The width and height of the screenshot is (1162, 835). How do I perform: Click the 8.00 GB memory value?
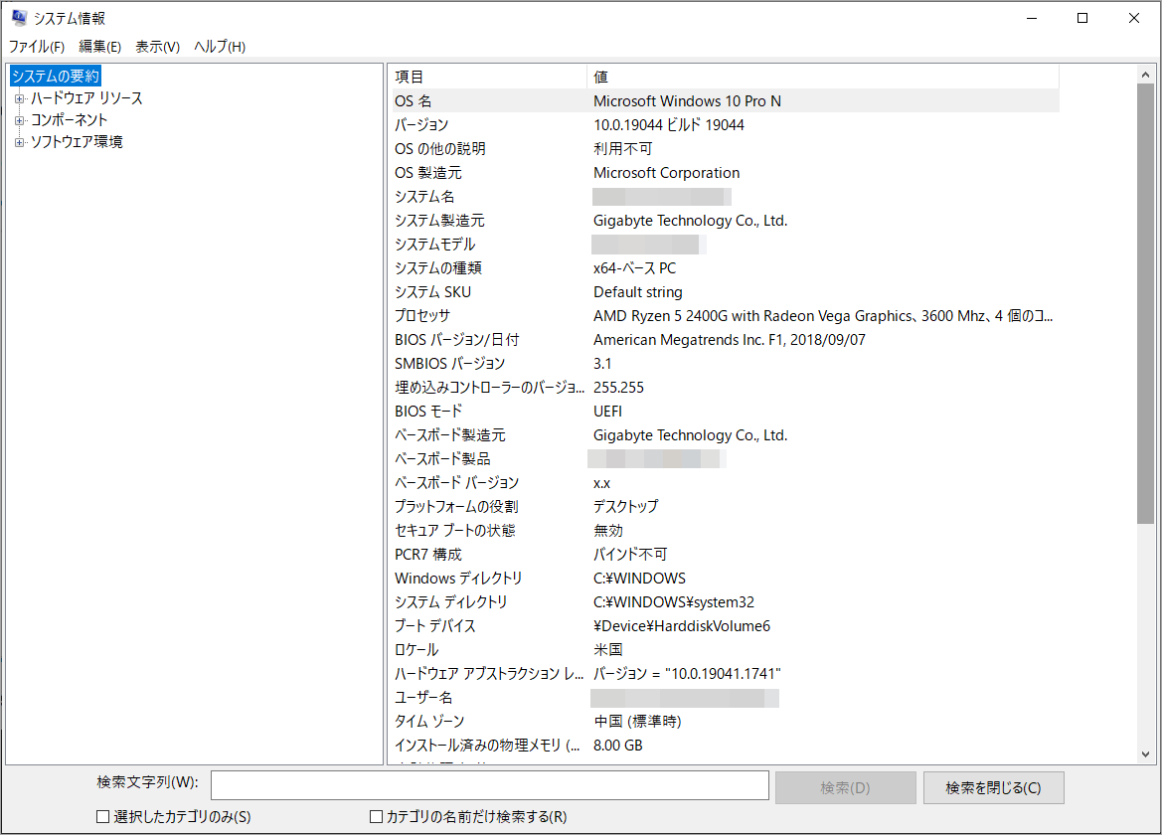click(618, 746)
